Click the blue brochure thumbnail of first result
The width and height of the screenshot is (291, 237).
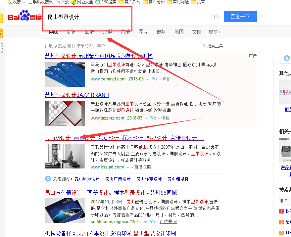pos(65,74)
